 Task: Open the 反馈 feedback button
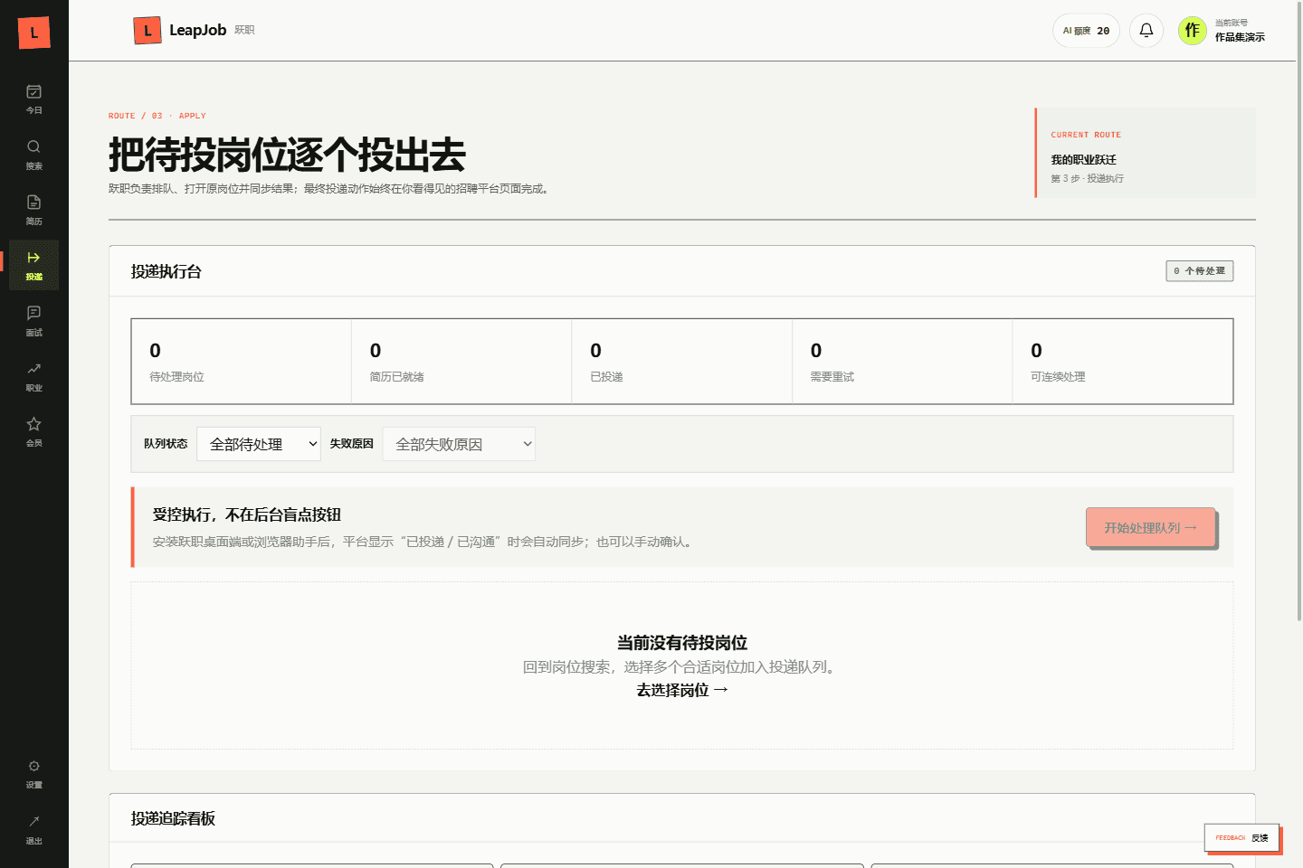(1241, 837)
